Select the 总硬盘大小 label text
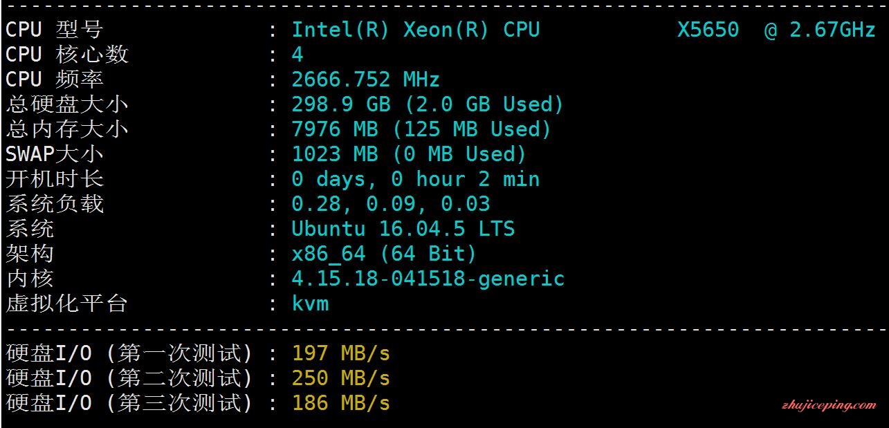889x428 pixels. click(x=67, y=104)
